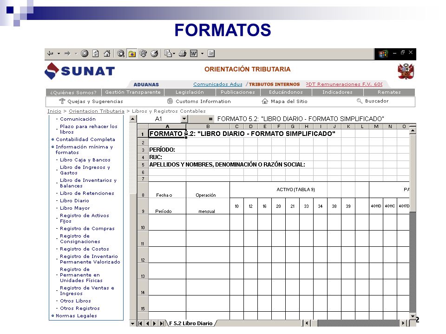Click Quejas y Sugerencias icon
The height and width of the screenshot is (334, 446).
(x=62, y=101)
